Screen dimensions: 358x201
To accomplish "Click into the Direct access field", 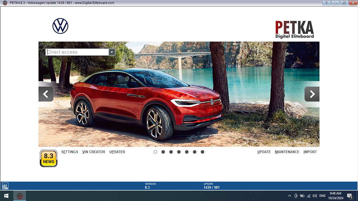I will (77, 52).
